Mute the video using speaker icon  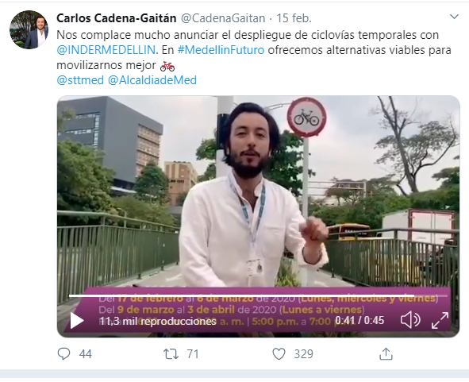click(x=410, y=320)
